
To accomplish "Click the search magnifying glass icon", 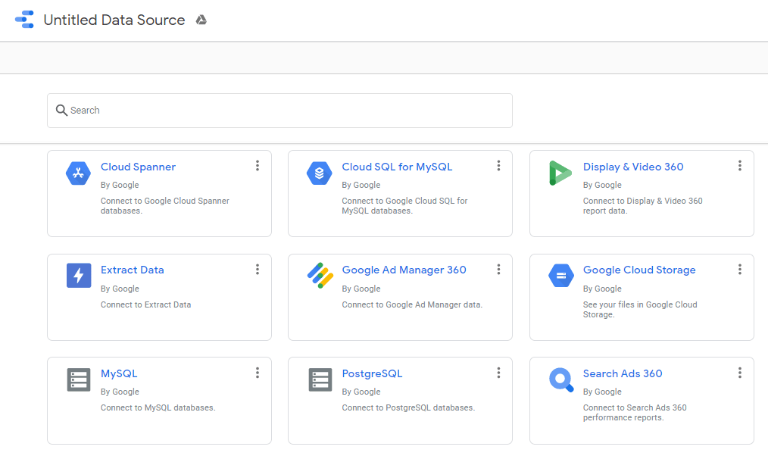I will coord(61,110).
